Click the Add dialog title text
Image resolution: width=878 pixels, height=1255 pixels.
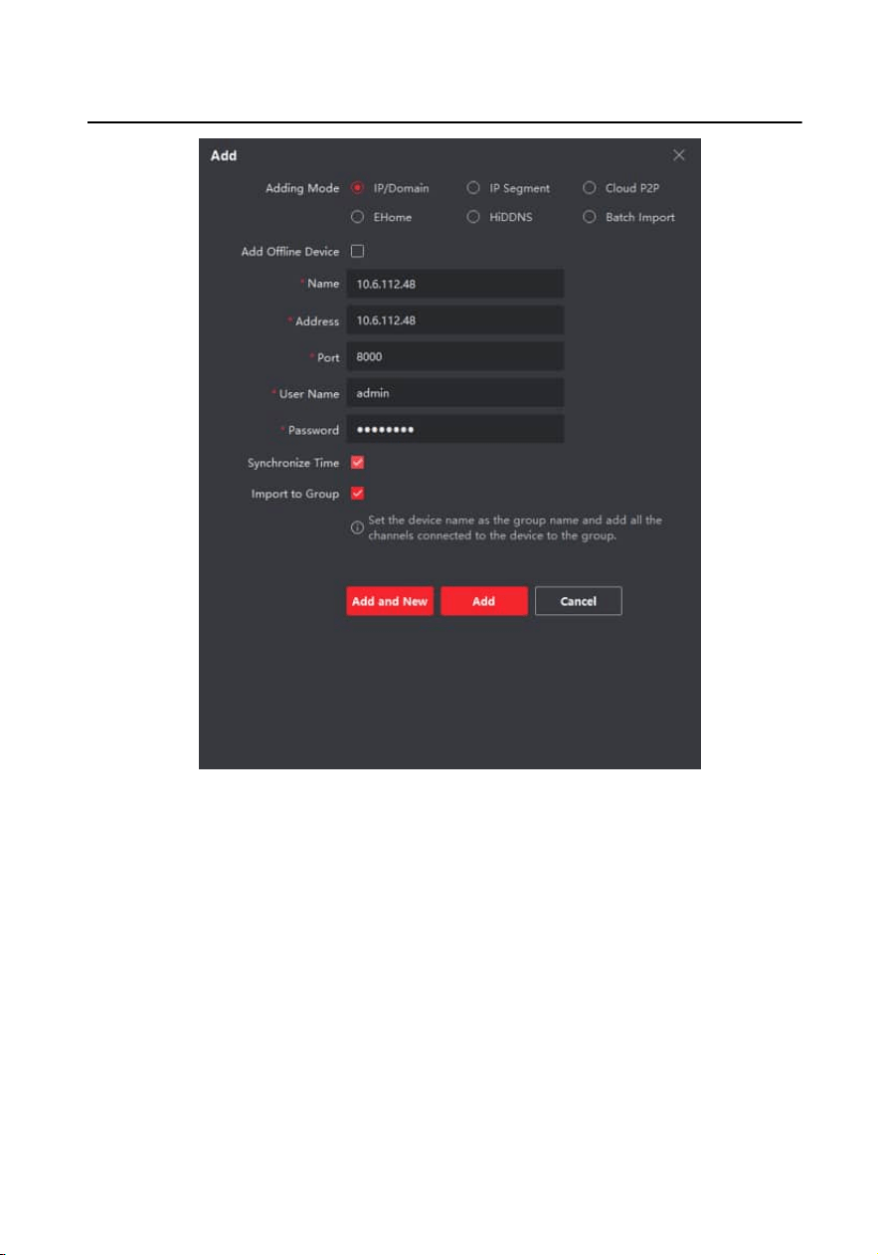pyautogui.click(x=224, y=156)
